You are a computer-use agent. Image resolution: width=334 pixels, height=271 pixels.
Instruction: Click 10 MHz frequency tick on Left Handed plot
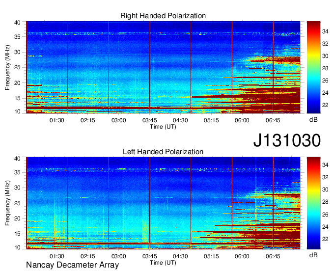pos(17,247)
